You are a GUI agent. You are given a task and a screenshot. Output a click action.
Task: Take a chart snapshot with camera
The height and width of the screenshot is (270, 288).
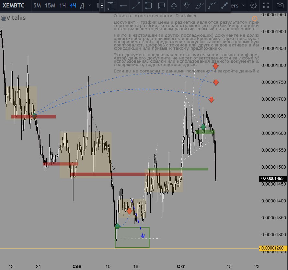pos(280,6)
